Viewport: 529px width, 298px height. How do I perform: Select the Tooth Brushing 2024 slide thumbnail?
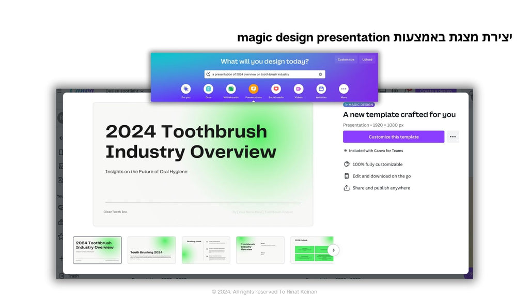(x=152, y=250)
